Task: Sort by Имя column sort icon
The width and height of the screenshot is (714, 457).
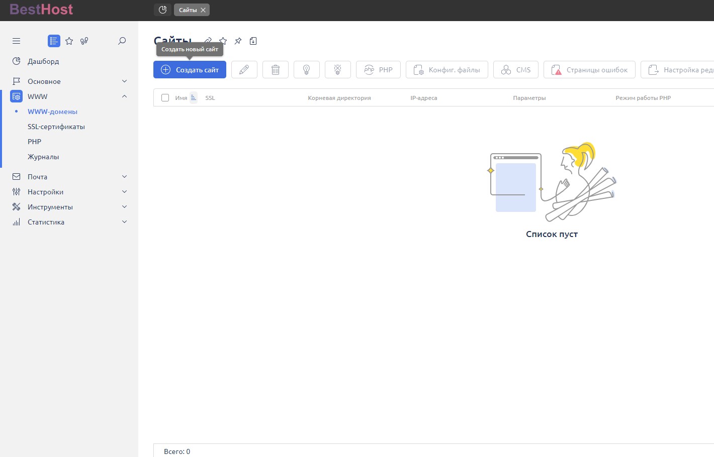Action: point(194,98)
